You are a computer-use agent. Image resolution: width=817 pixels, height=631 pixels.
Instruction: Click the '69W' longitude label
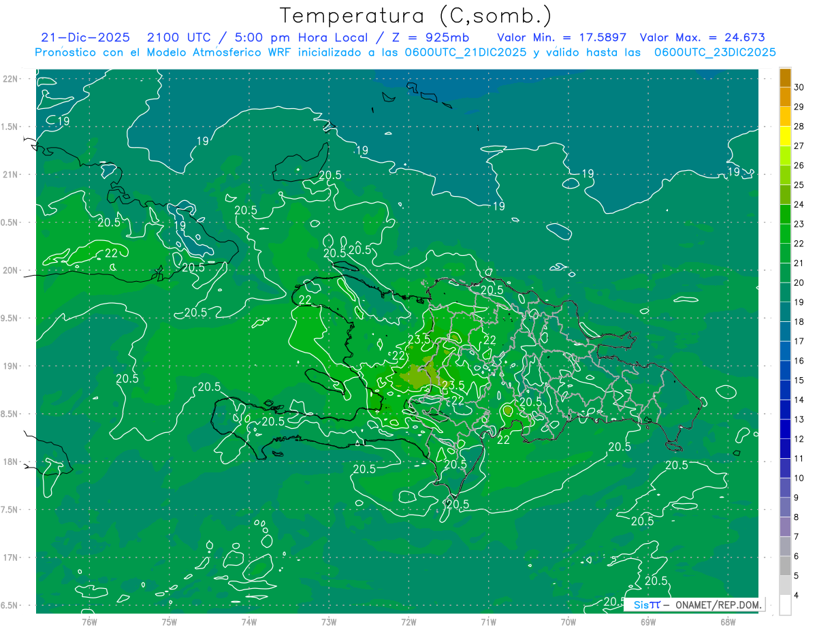tap(648, 622)
